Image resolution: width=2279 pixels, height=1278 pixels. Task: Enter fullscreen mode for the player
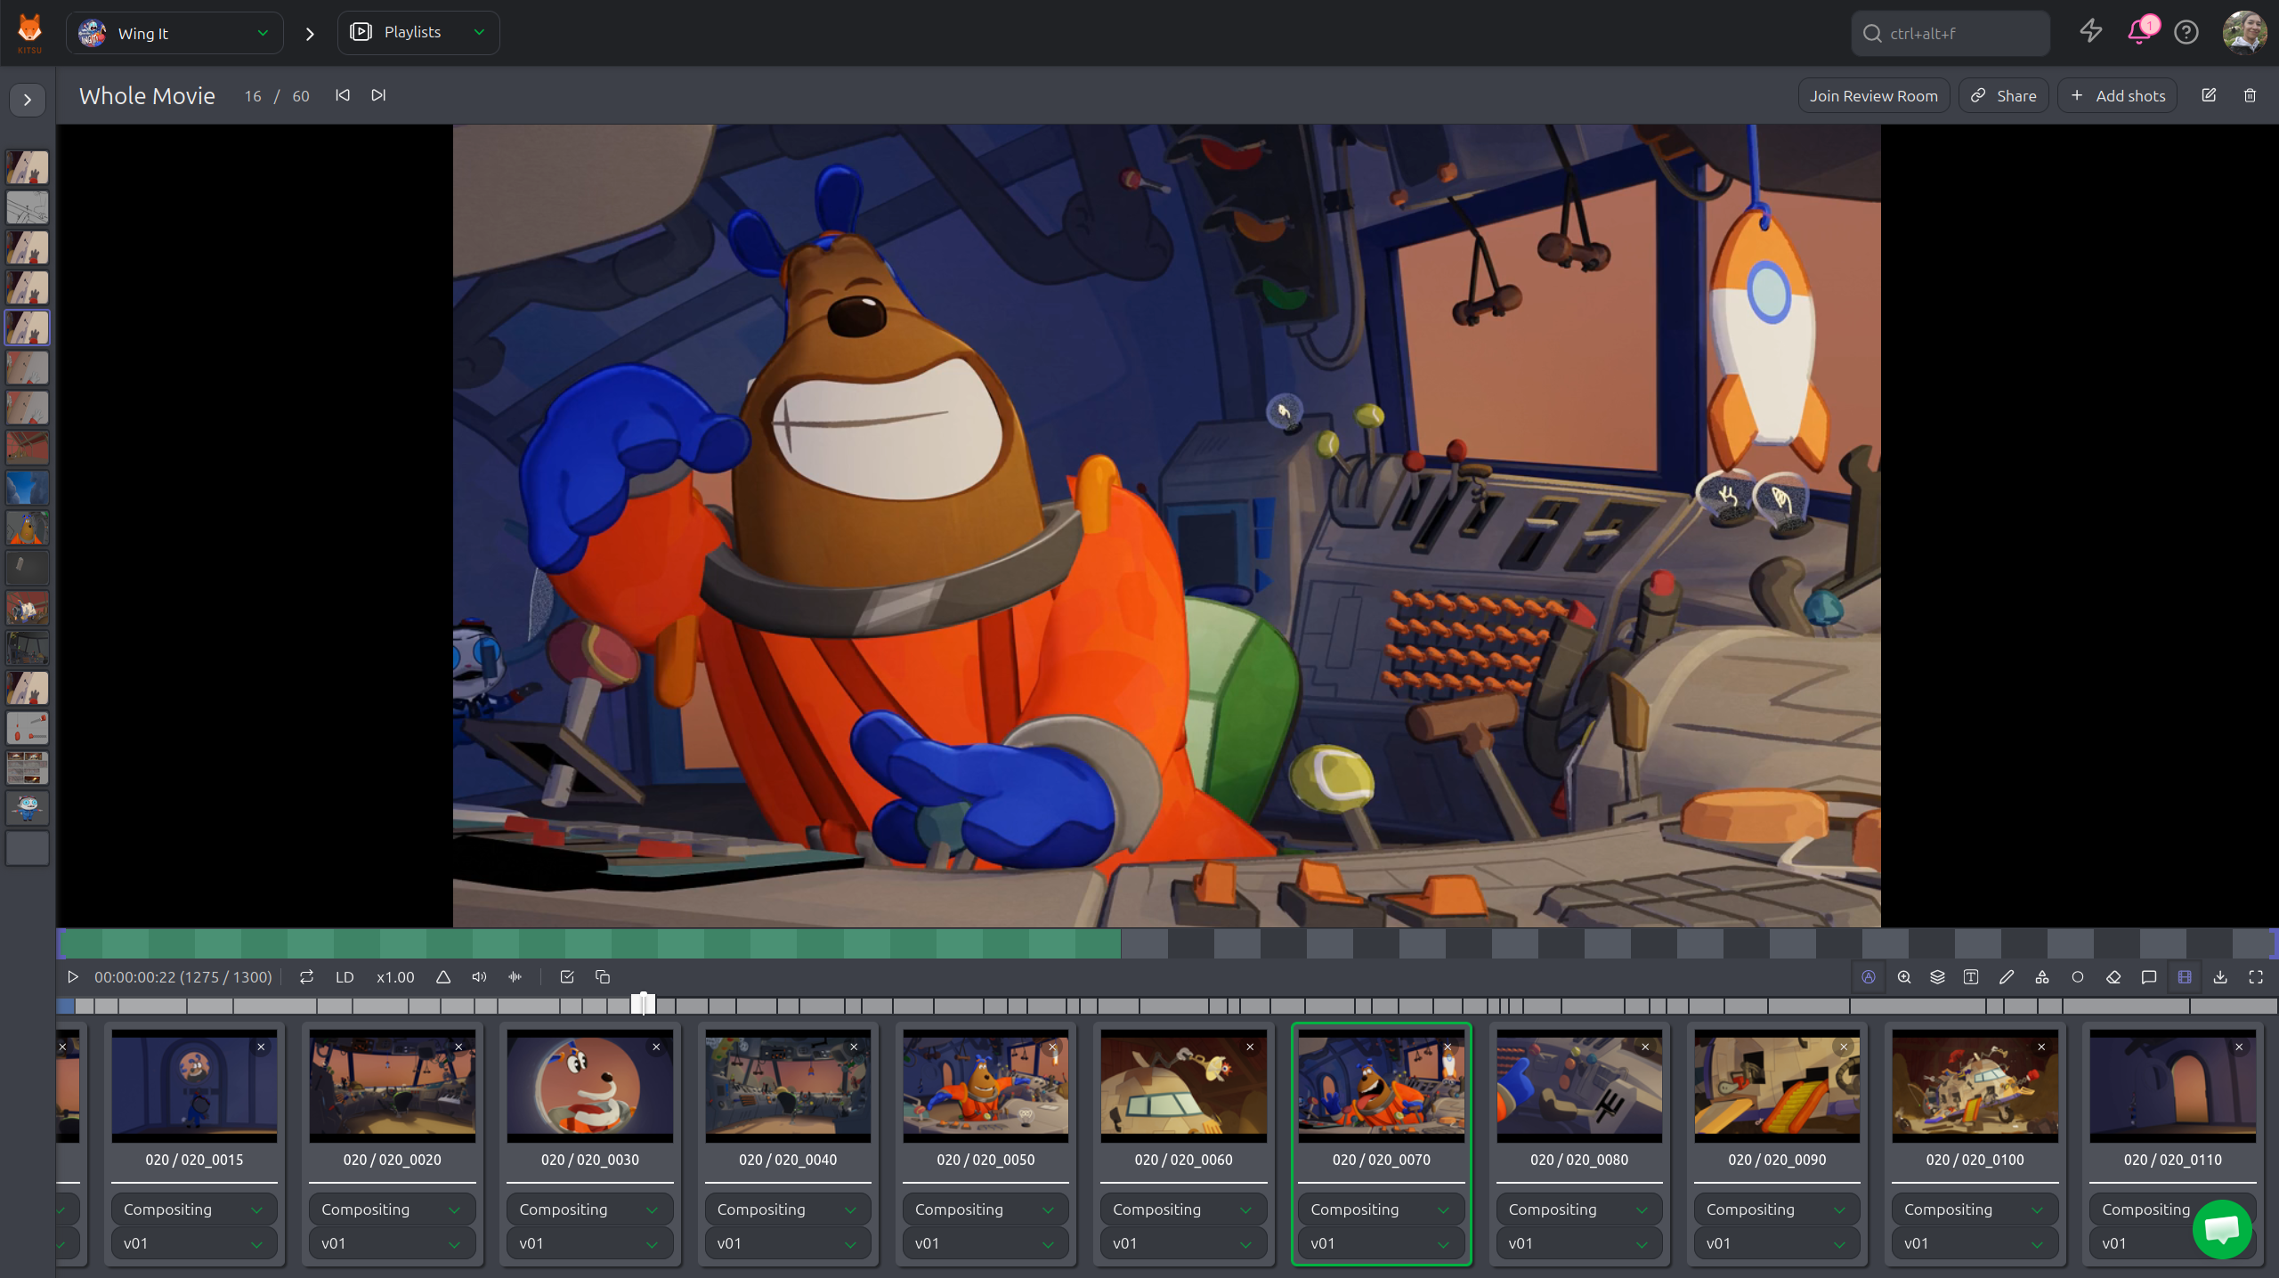pyautogui.click(x=2256, y=977)
